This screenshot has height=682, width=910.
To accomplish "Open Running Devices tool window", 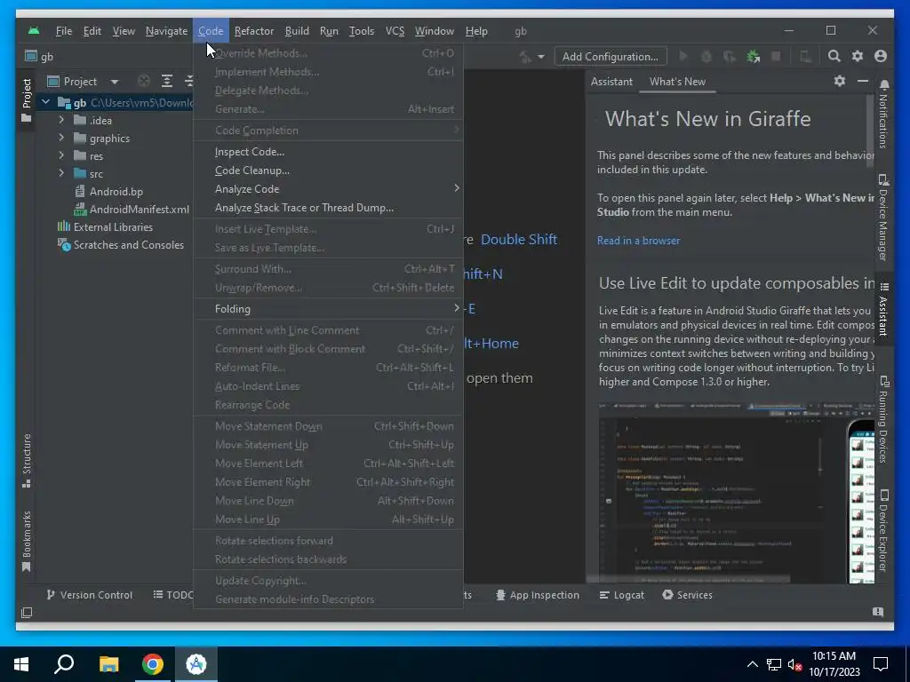I will coord(883,419).
